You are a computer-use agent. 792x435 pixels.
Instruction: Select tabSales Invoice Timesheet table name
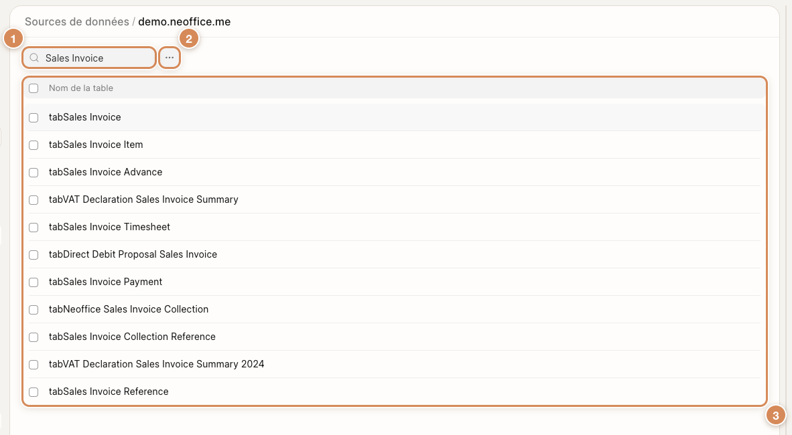(x=110, y=227)
